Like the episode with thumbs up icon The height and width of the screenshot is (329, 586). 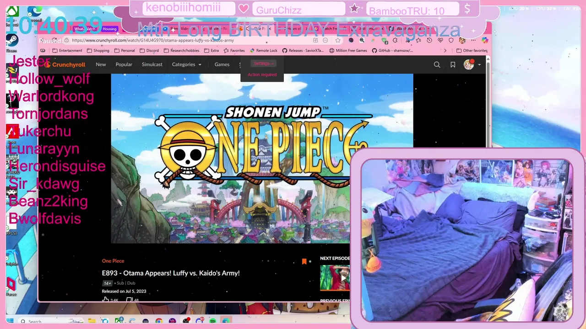coord(106,300)
